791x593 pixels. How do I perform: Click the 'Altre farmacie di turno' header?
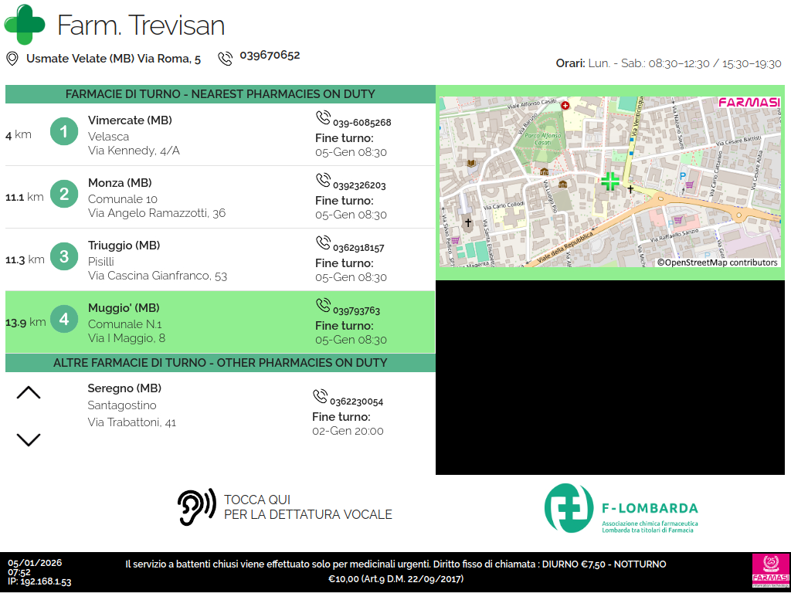(220, 363)
